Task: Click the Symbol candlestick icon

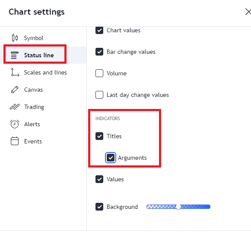Action: 15,38
